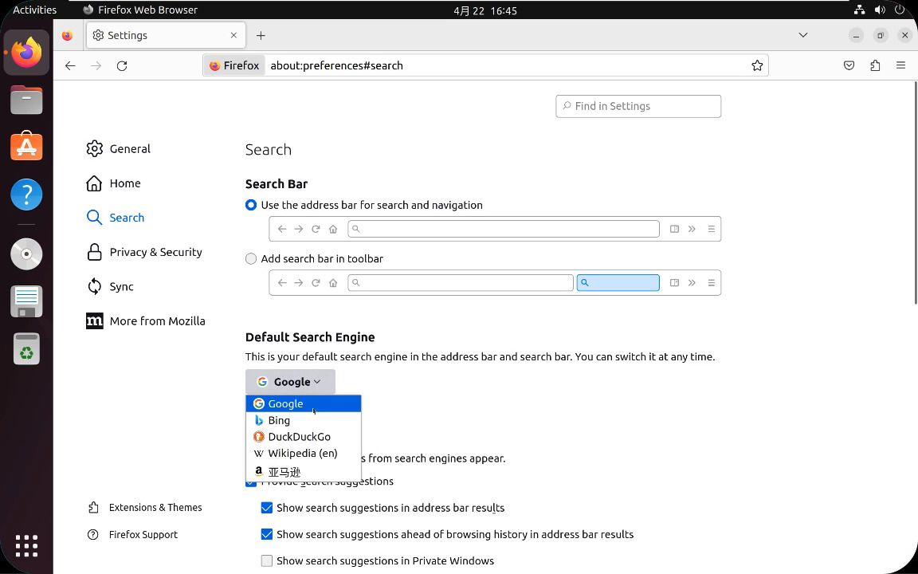Focus the Find in Settings field
Image resolution: width=918 pixels, height=574 pixels.
coord(645,106)
